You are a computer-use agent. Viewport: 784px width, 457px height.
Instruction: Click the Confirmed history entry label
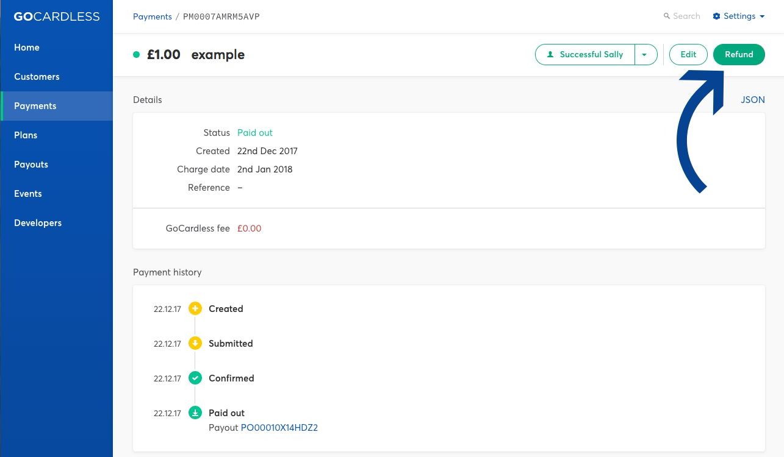tap(231, 378)
